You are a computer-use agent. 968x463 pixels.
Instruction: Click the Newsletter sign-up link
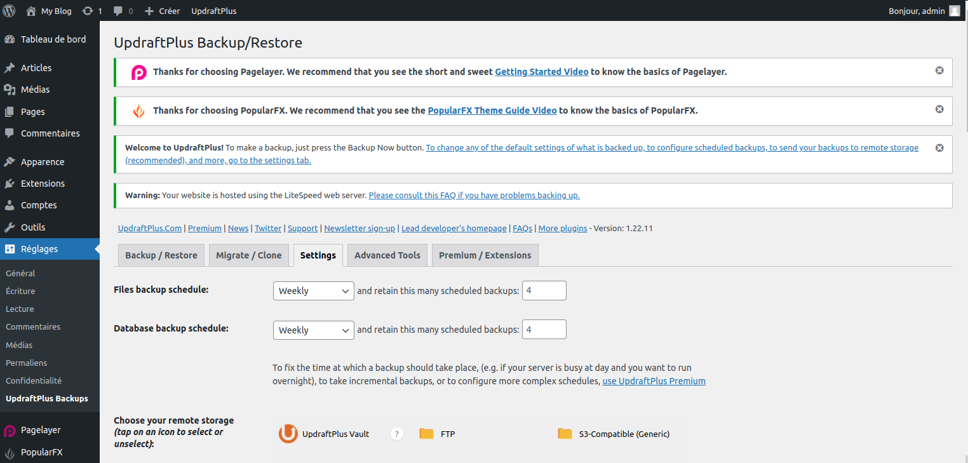[x=360, y=229]
